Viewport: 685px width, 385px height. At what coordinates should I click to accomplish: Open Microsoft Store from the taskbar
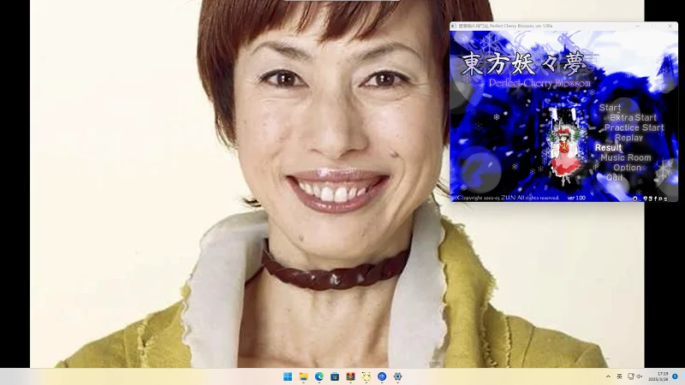(x=335, y=376)
